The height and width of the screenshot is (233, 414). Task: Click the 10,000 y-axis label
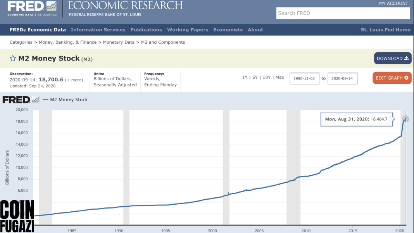pyautogui.click(x=22, y=167)
